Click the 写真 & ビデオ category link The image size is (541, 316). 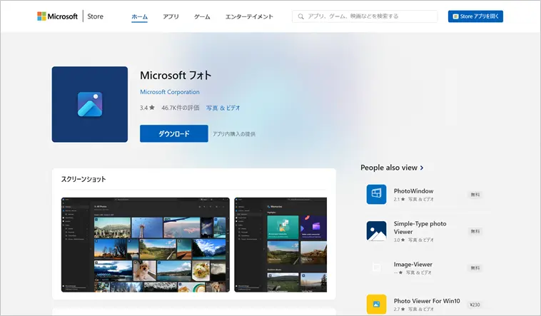point(223,108)
